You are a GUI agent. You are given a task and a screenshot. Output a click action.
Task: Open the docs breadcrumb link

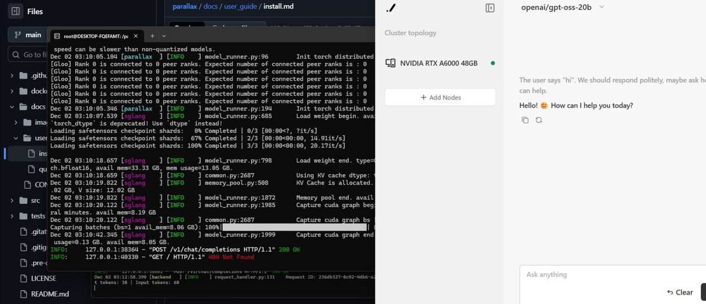tap(212, 6)
